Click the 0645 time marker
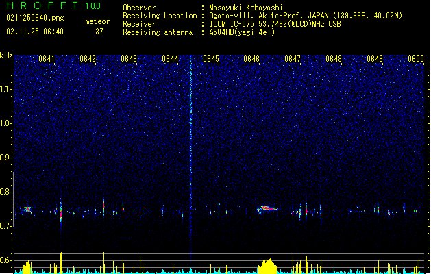The width and height of the screenshot is (431, 274). [211, 59]
